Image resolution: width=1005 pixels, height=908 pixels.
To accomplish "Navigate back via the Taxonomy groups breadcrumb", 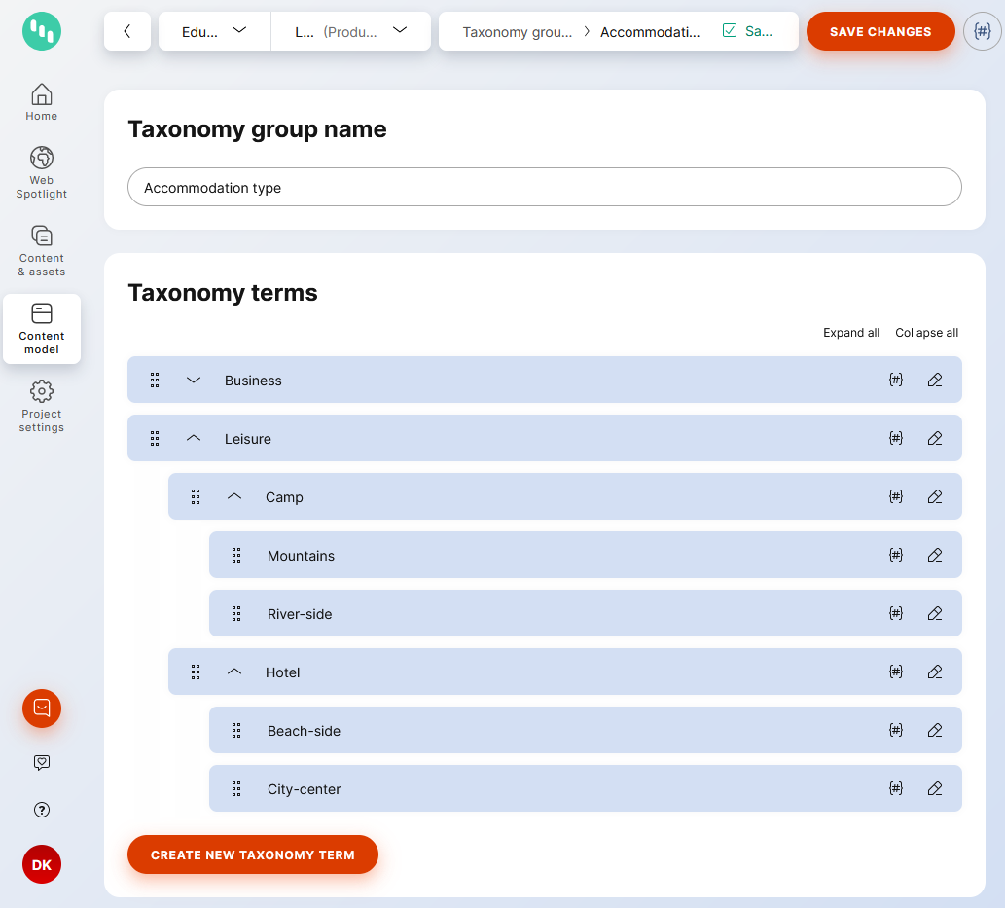I will coord(517,31).
